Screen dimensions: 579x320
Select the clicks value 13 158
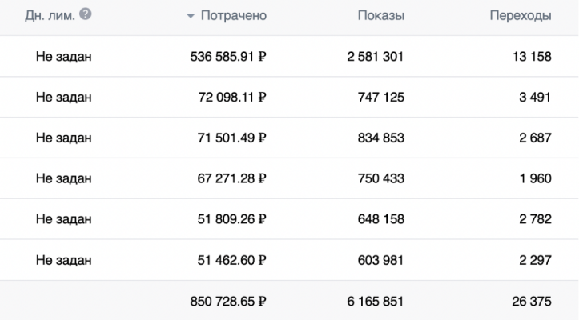click(x=532, y=57)
